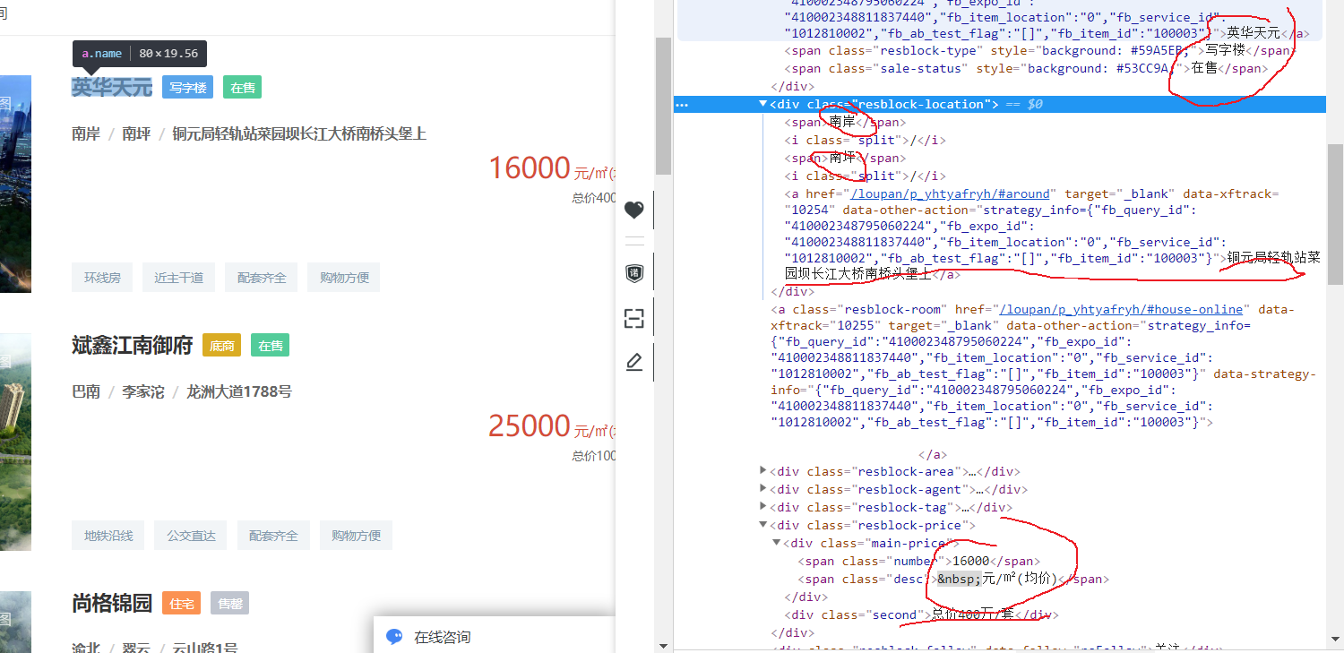
Task: Click the heart favorite icon
Action: pos(634,210)
